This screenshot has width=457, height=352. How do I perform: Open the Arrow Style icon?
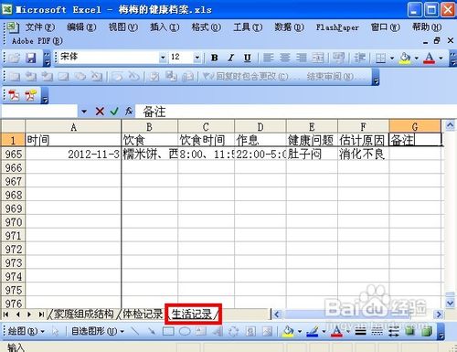(x=393, y=331)
